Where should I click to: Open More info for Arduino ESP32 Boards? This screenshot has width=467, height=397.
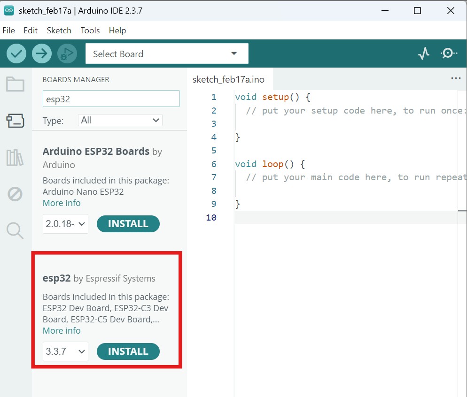tap(62, 203)
